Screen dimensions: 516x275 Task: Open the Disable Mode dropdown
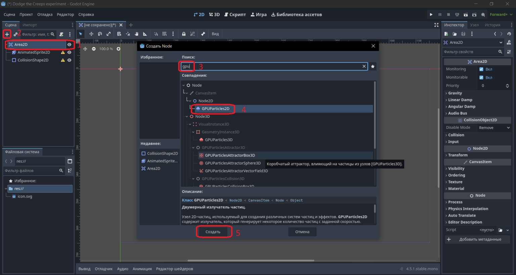pos(494,128)
